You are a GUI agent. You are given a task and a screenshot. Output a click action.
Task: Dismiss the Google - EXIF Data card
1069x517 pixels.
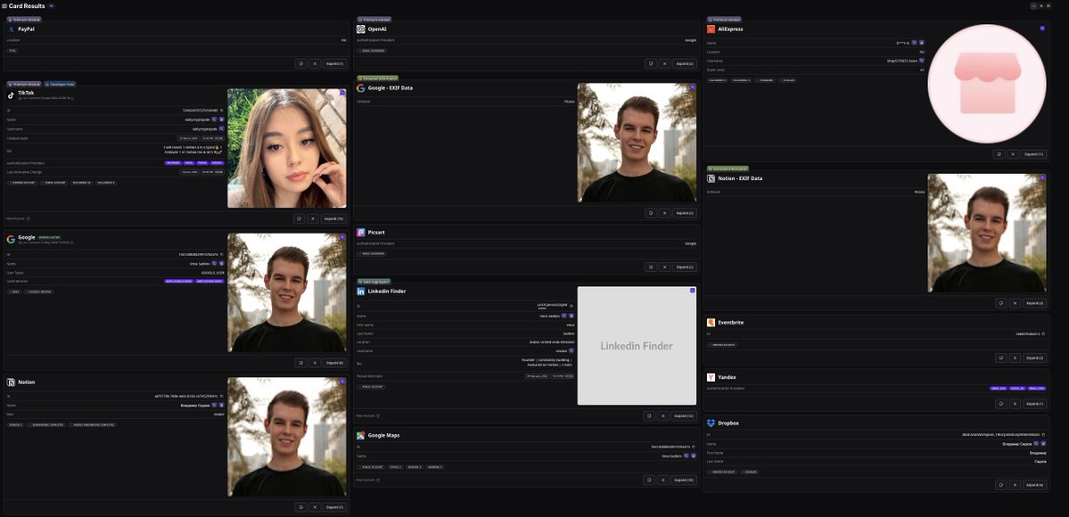tap(665, 213)
